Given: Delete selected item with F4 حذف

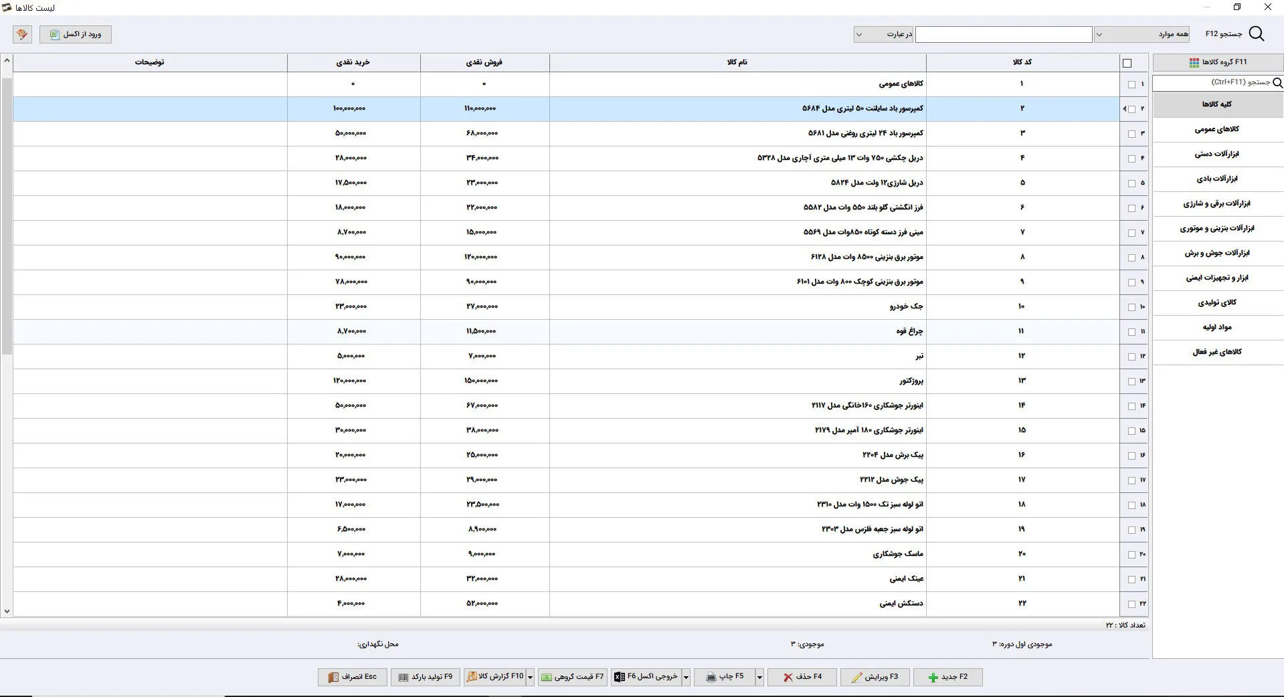Looking at the screenshot, I should [x=802, y=677].
